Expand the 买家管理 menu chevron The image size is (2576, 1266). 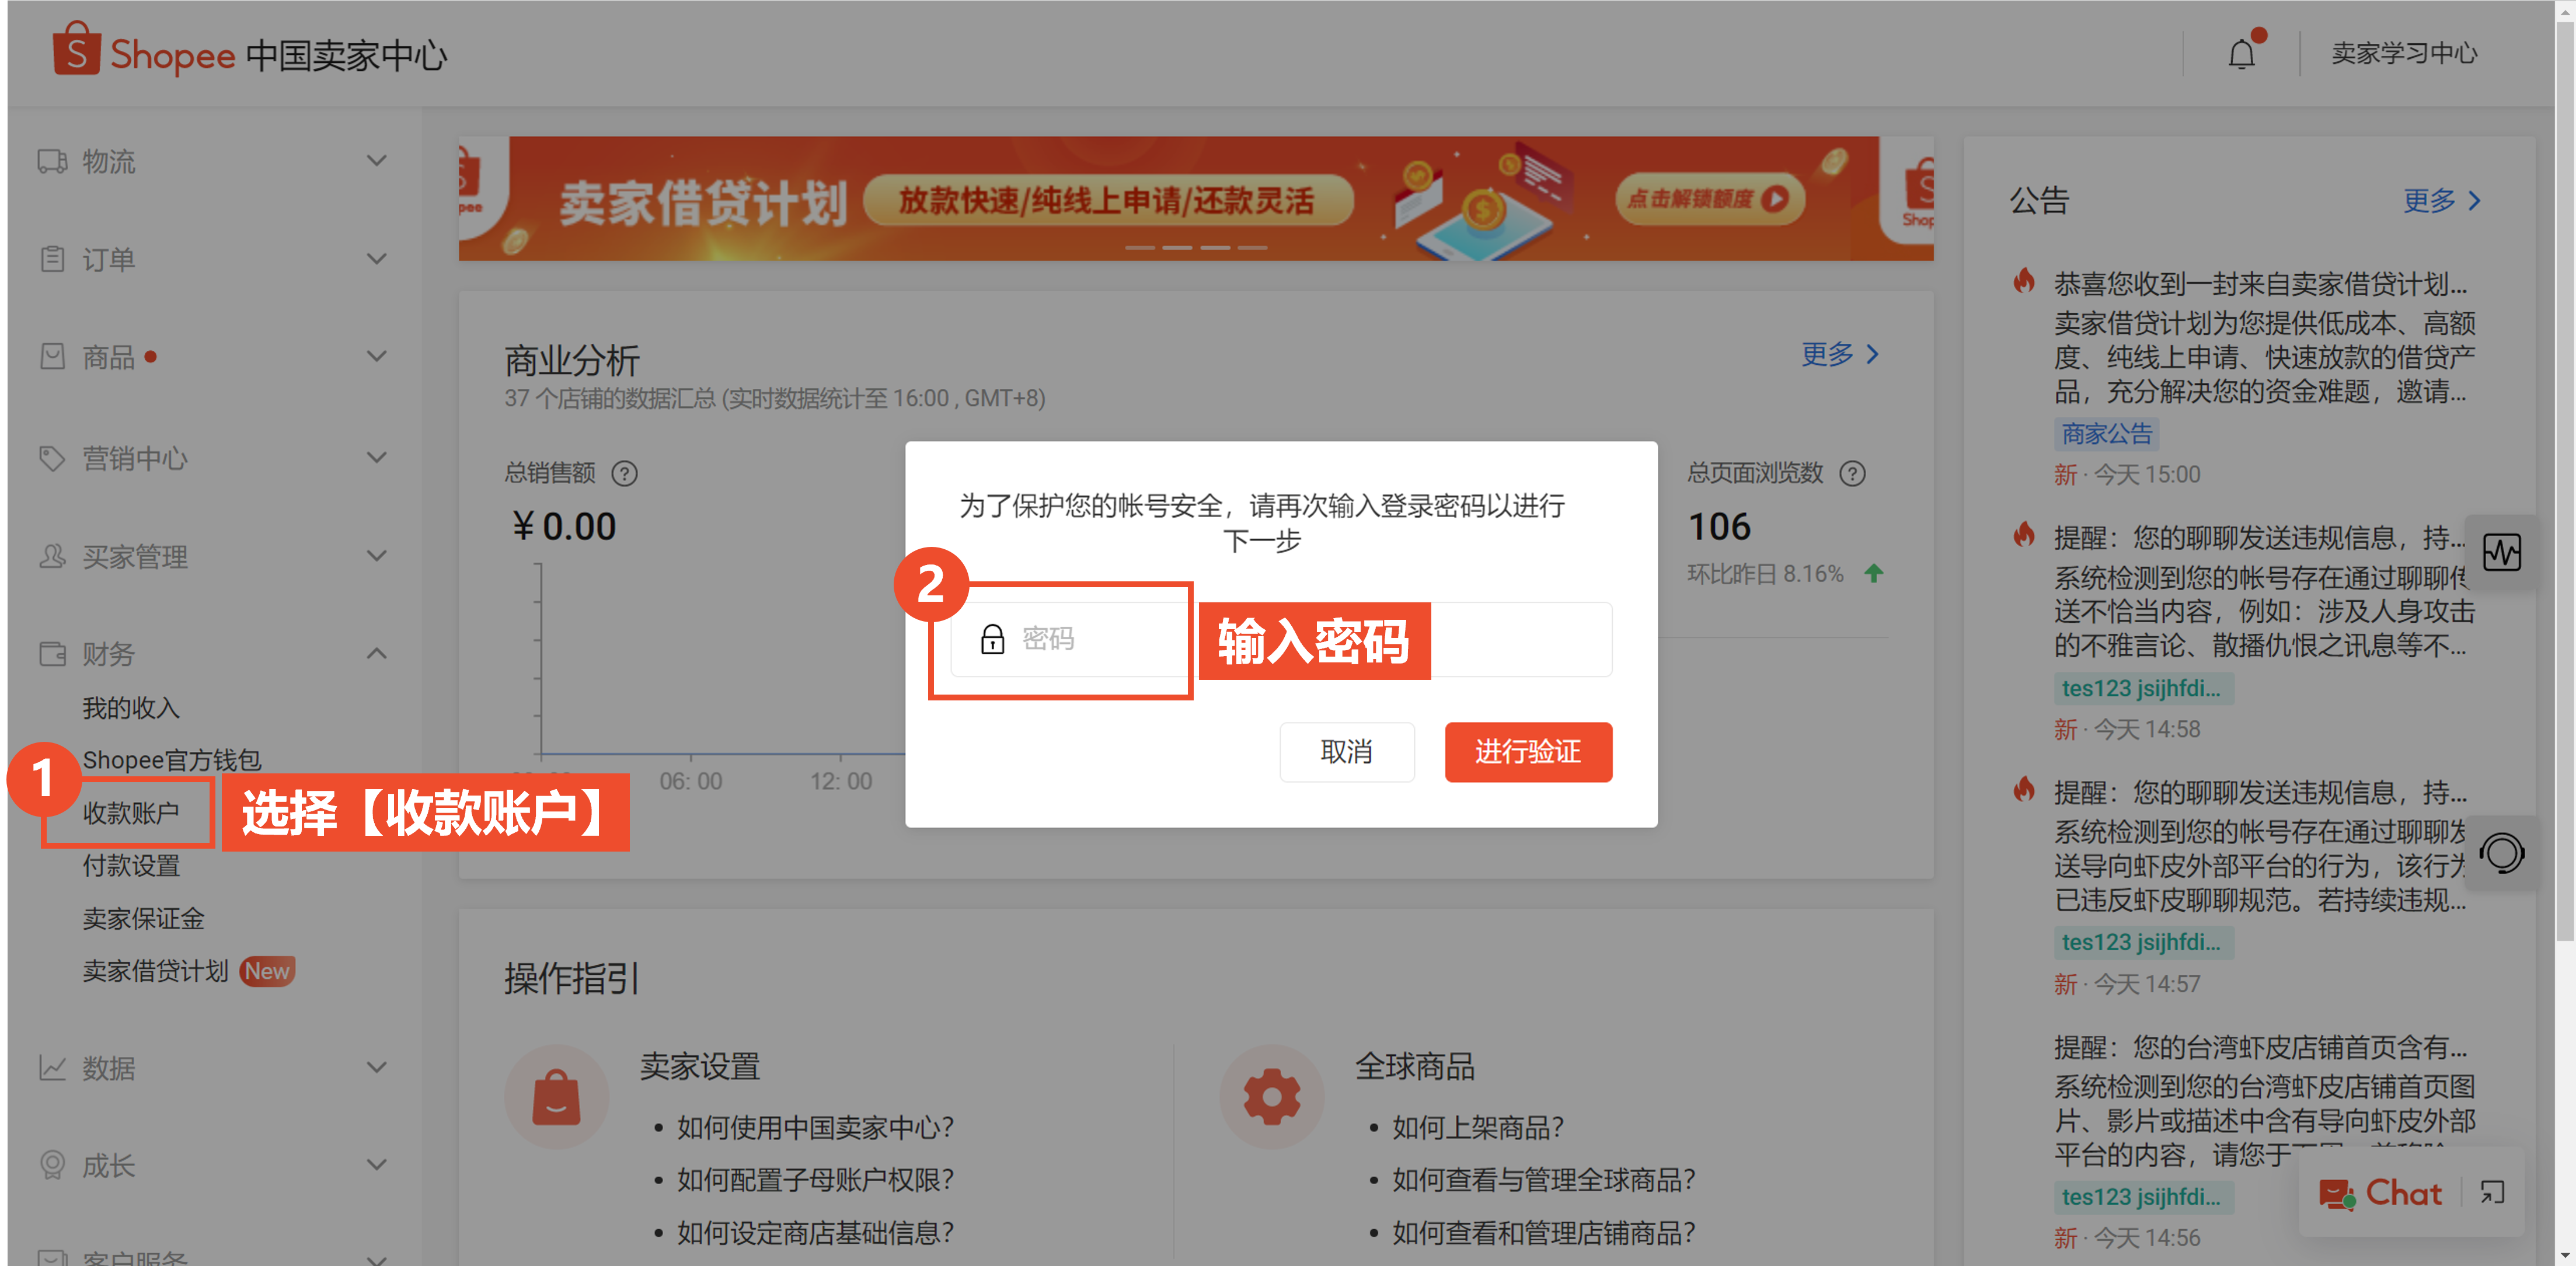[x=376, y=555]
